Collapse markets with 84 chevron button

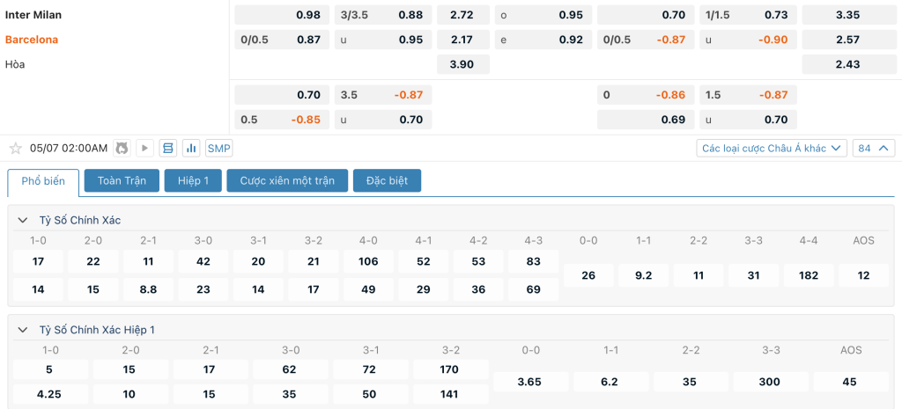pyautogui.click(x=873, y=148)
